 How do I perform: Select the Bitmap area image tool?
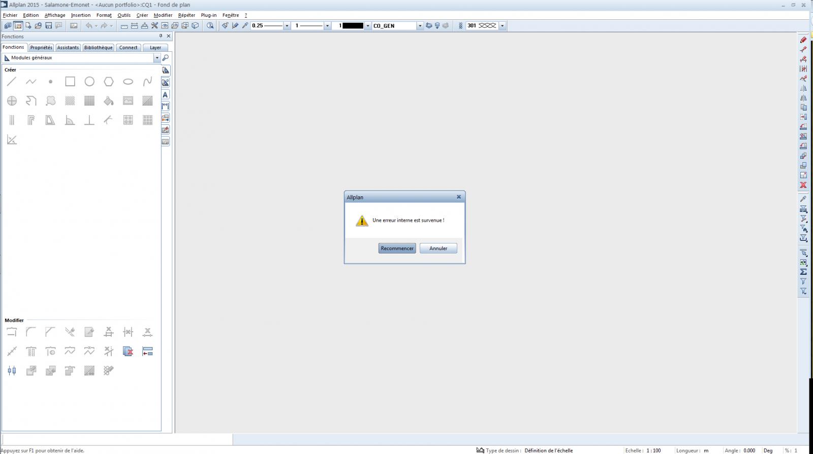(x=128, y=101)
